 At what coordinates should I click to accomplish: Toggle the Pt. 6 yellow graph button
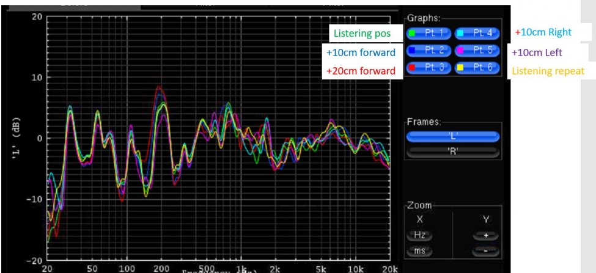click(477, 67)
